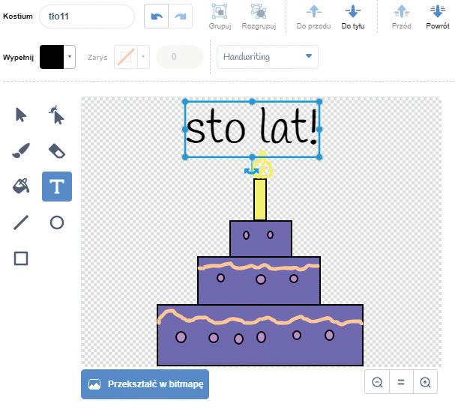Select the Line tool
The width and height of the screenshot is (455, 418).
click(21, 222)
